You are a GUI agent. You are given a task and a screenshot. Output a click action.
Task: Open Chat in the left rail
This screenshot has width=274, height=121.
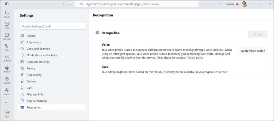(7, 25)
